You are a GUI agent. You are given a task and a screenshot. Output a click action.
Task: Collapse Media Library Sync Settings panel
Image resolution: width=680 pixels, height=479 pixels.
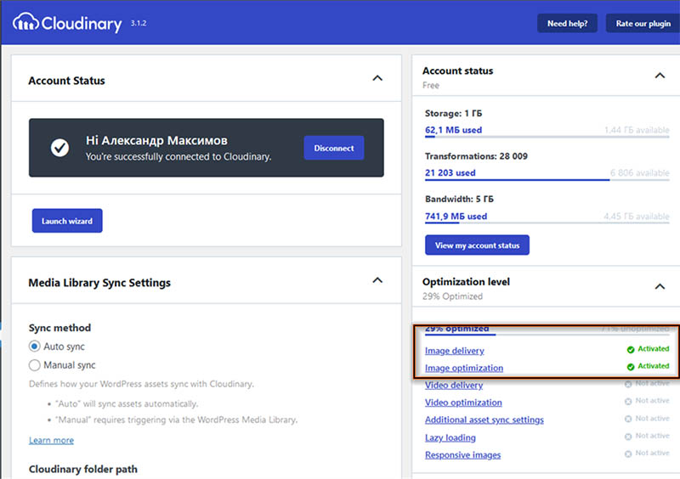(x=377, y=280)
